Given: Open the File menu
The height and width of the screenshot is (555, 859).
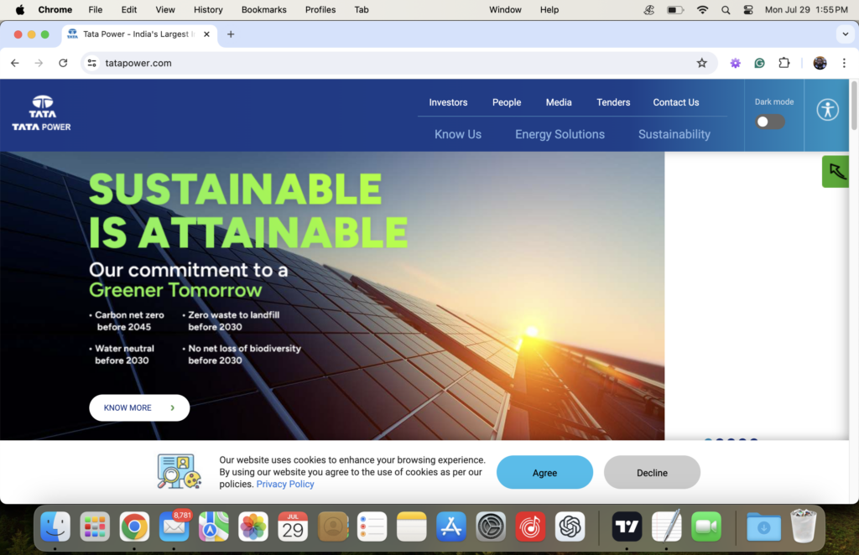Looking at the screenshot, I should (96, 10).
